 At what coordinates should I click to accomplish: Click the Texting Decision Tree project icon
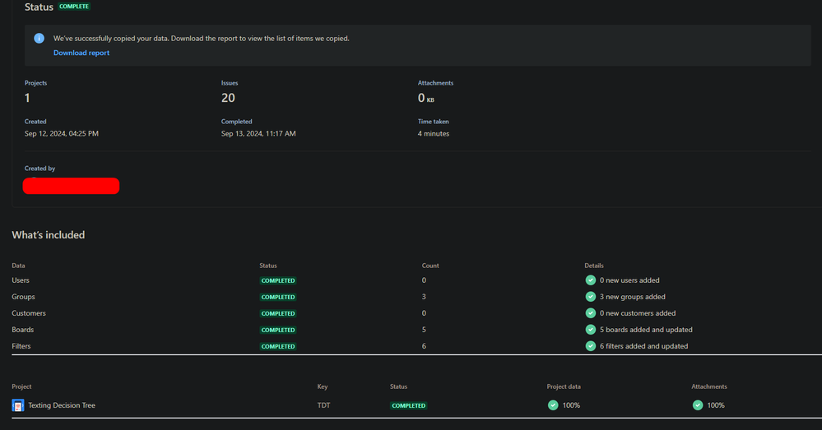[18, 405]
